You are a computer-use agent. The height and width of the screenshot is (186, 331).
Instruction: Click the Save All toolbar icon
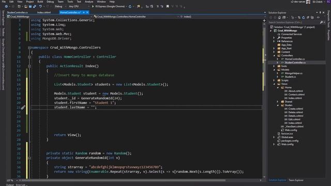tap(35, 7)
